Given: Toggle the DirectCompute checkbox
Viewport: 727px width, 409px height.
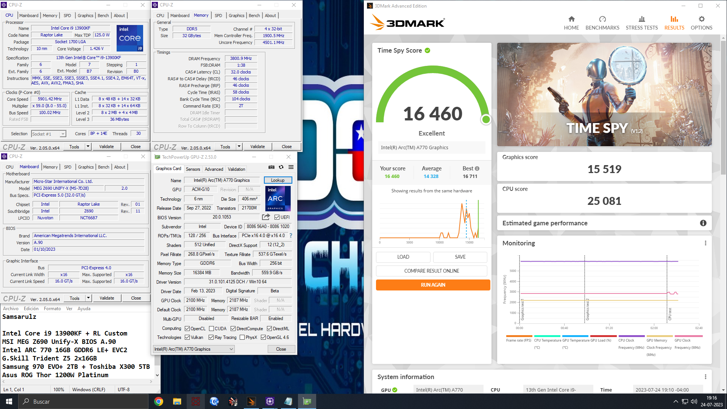Looking at the screenshot, I should pyautogui.click(x=233, y=329).
